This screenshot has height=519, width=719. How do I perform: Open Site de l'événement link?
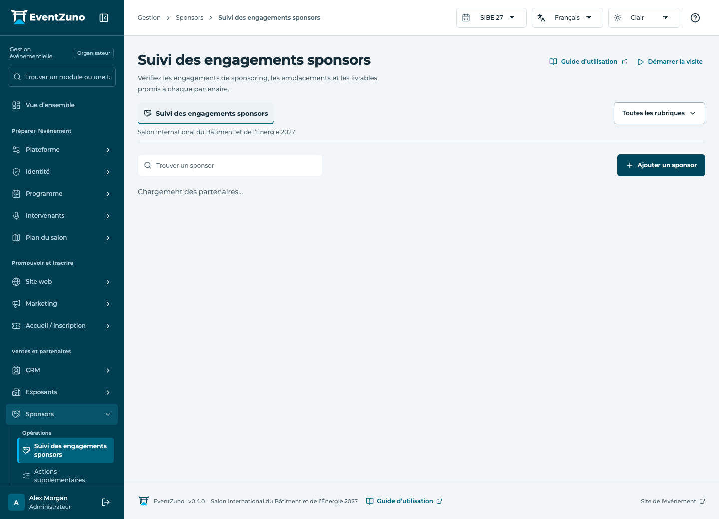[673, 501]
